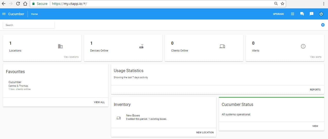Go to browser home page icon

pyautogui.click(x=25, y=4)
